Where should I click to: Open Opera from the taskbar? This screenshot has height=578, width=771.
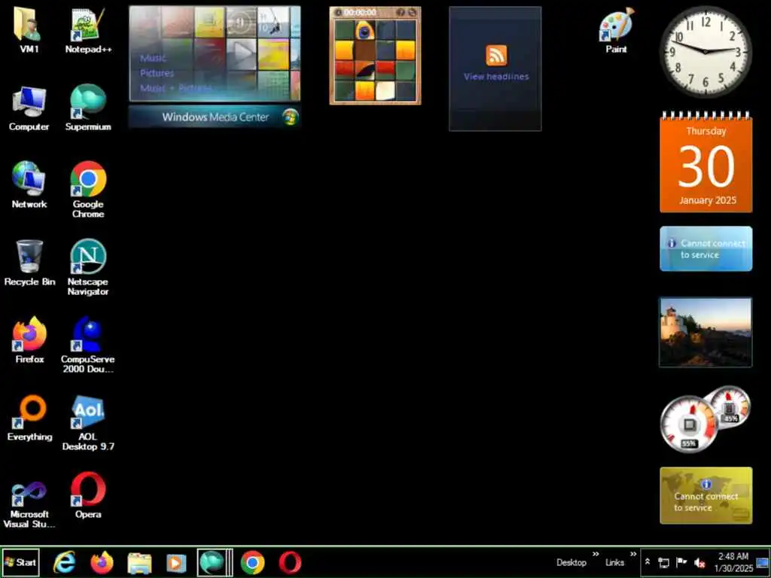pyautogui.click(x=290, y=563)
